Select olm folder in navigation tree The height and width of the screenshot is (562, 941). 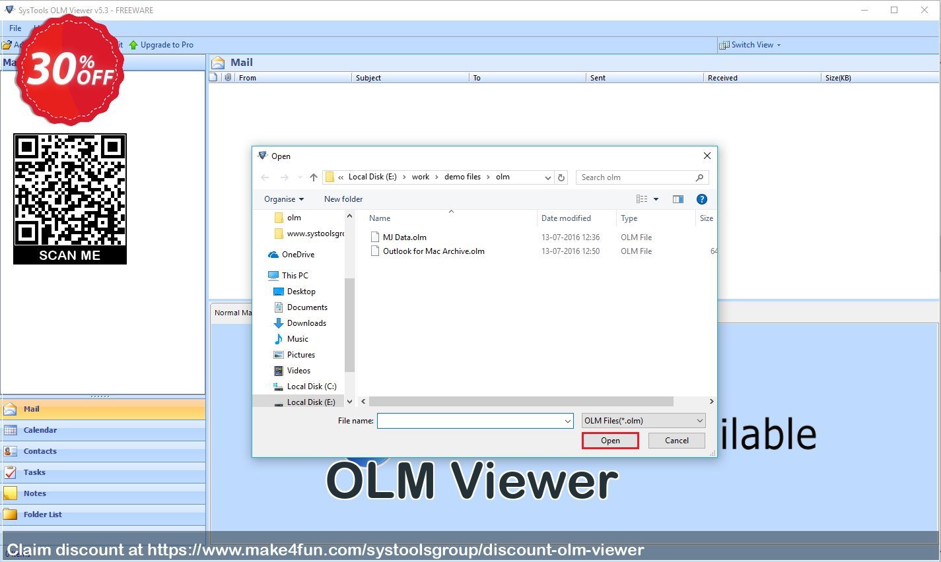tap(294, 218)
